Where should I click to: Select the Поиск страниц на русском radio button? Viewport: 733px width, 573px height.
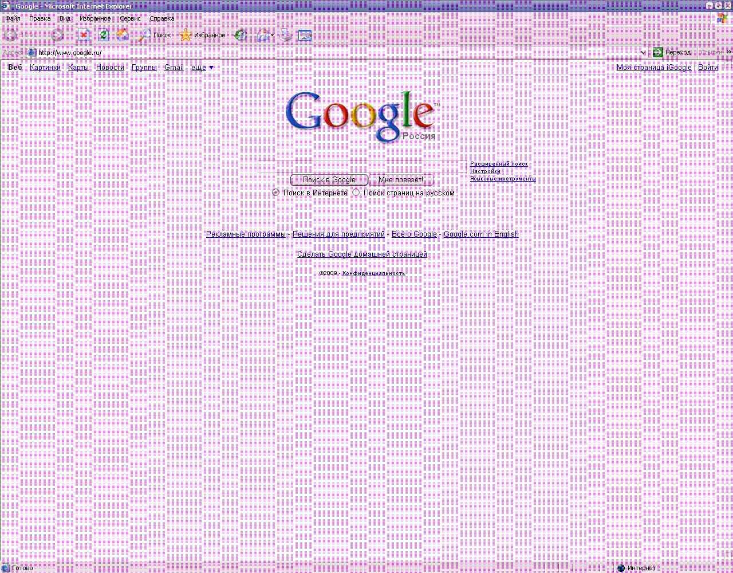[x=356, y=193]
